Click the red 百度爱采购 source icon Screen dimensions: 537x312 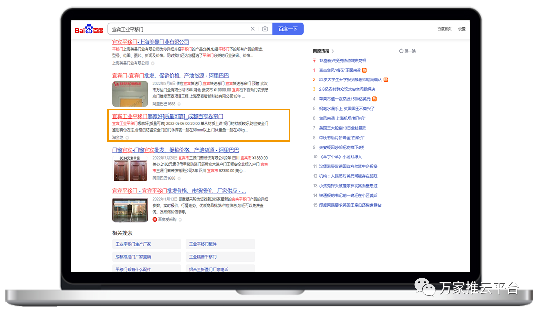click(155, 219)
